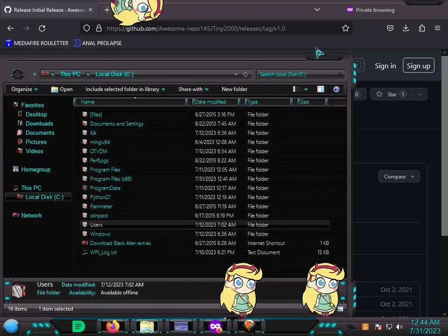Image resolution: width=448 pixels, height=336 pixels.
Task: Select the Windows folder icon
Action: [x=85, y=234]
